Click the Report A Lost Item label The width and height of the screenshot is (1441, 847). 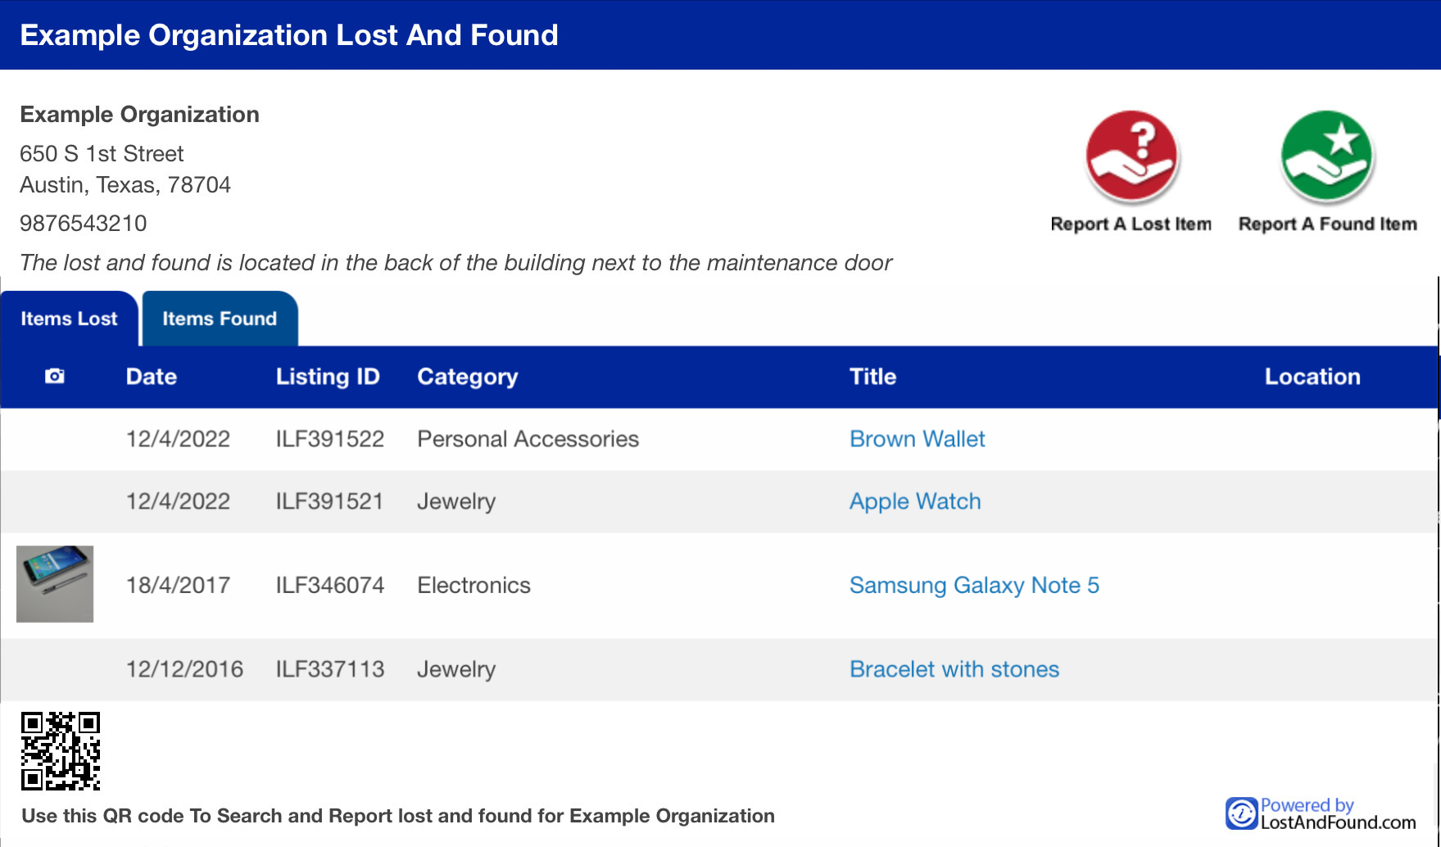click(1131, 224)
